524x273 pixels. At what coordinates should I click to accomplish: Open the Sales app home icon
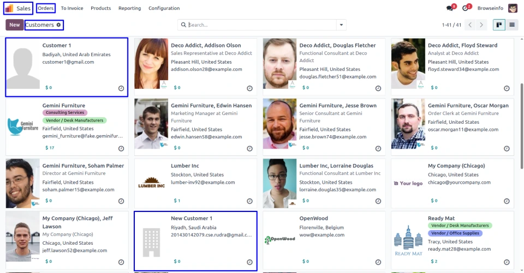[9, 8]
